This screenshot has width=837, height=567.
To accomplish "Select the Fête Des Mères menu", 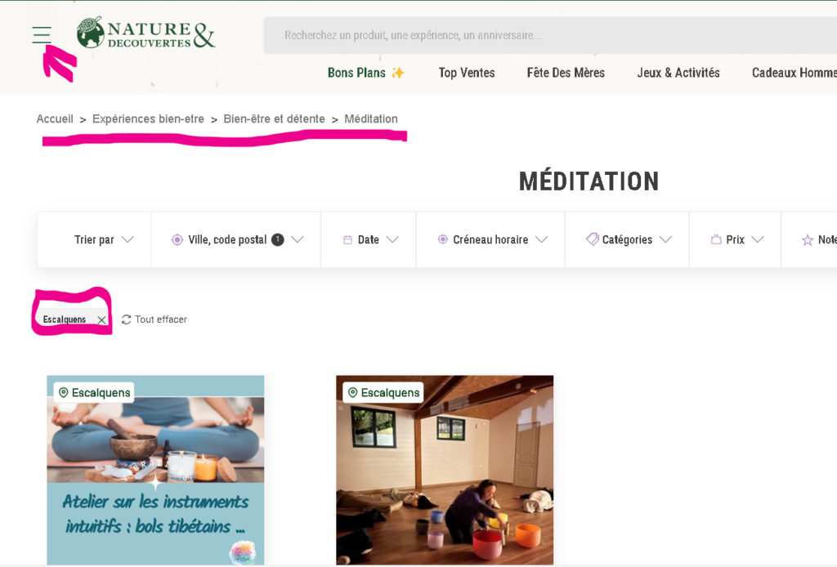I will 566,73.
